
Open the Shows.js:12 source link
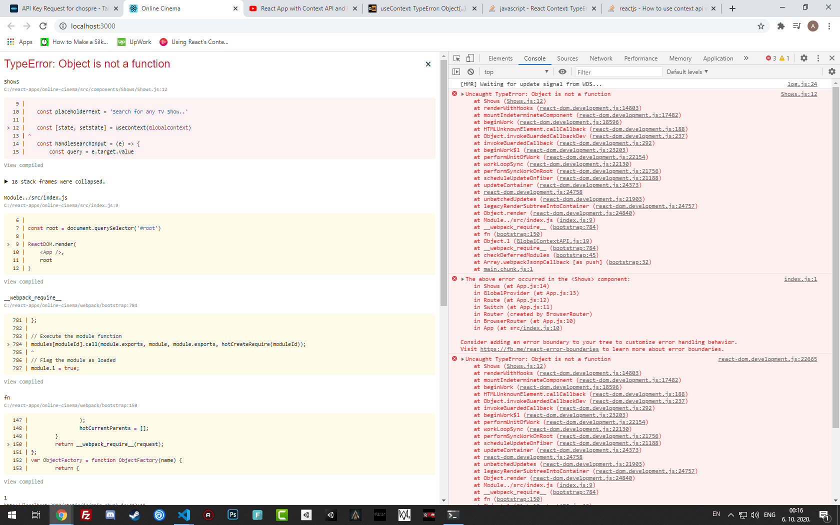(x=798, y=94)
